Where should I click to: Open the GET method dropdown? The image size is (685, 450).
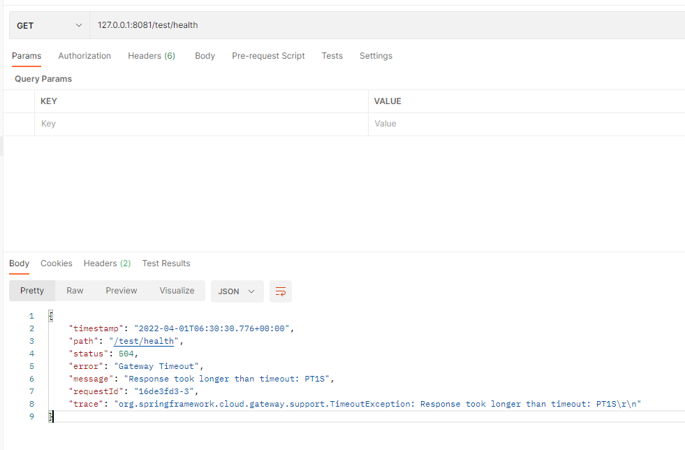click(x=50, y=25)
